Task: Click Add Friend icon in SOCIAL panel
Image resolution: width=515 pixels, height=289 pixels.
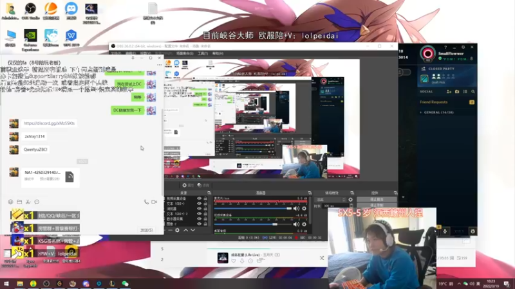Action: [449, 92]
